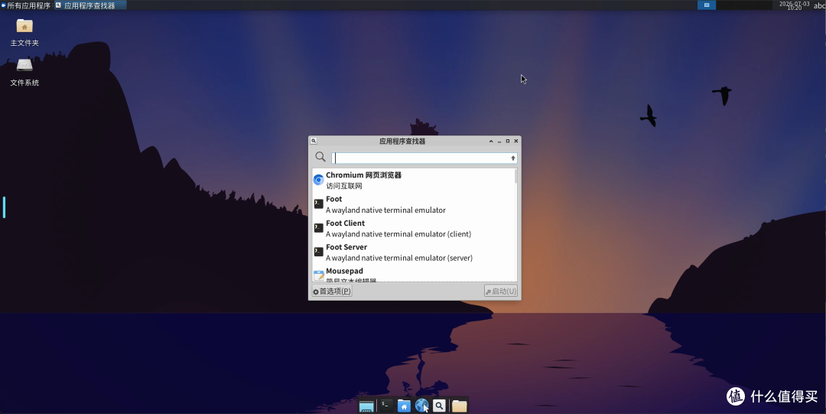The image size is (826, 414).
Task: Click the 启动(U) launch button
Action: 501,291
